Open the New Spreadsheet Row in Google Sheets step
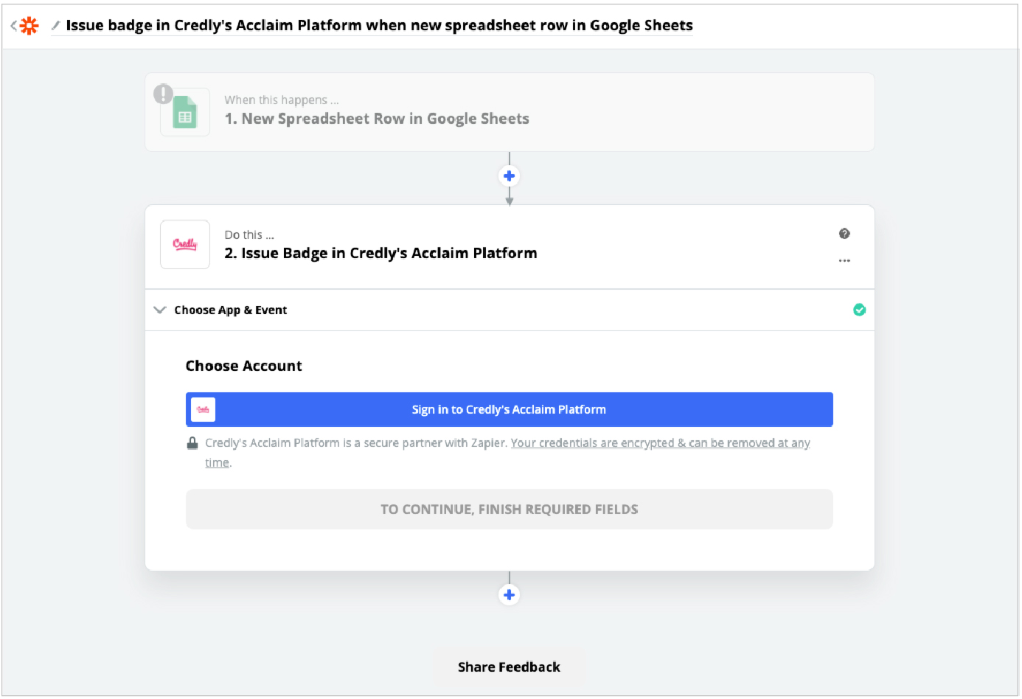This screenshot has height=699, width=1022. [x=510, y=112]
